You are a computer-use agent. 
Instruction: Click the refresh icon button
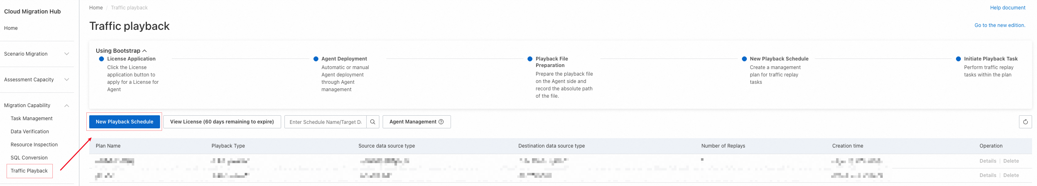pyautogui.click(x=1025, y=122)
